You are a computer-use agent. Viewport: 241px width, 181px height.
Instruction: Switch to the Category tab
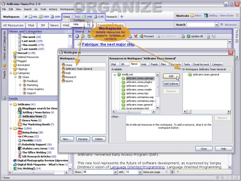click(x=217, y=64)
